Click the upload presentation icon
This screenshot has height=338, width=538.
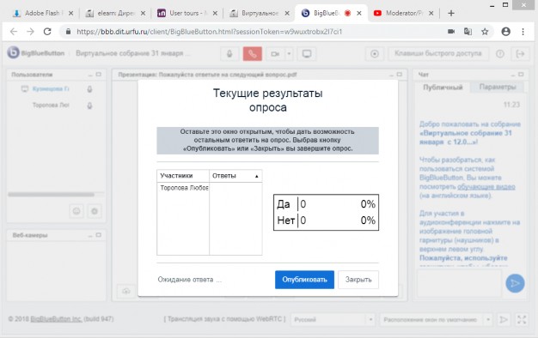(x=126, y=291)
